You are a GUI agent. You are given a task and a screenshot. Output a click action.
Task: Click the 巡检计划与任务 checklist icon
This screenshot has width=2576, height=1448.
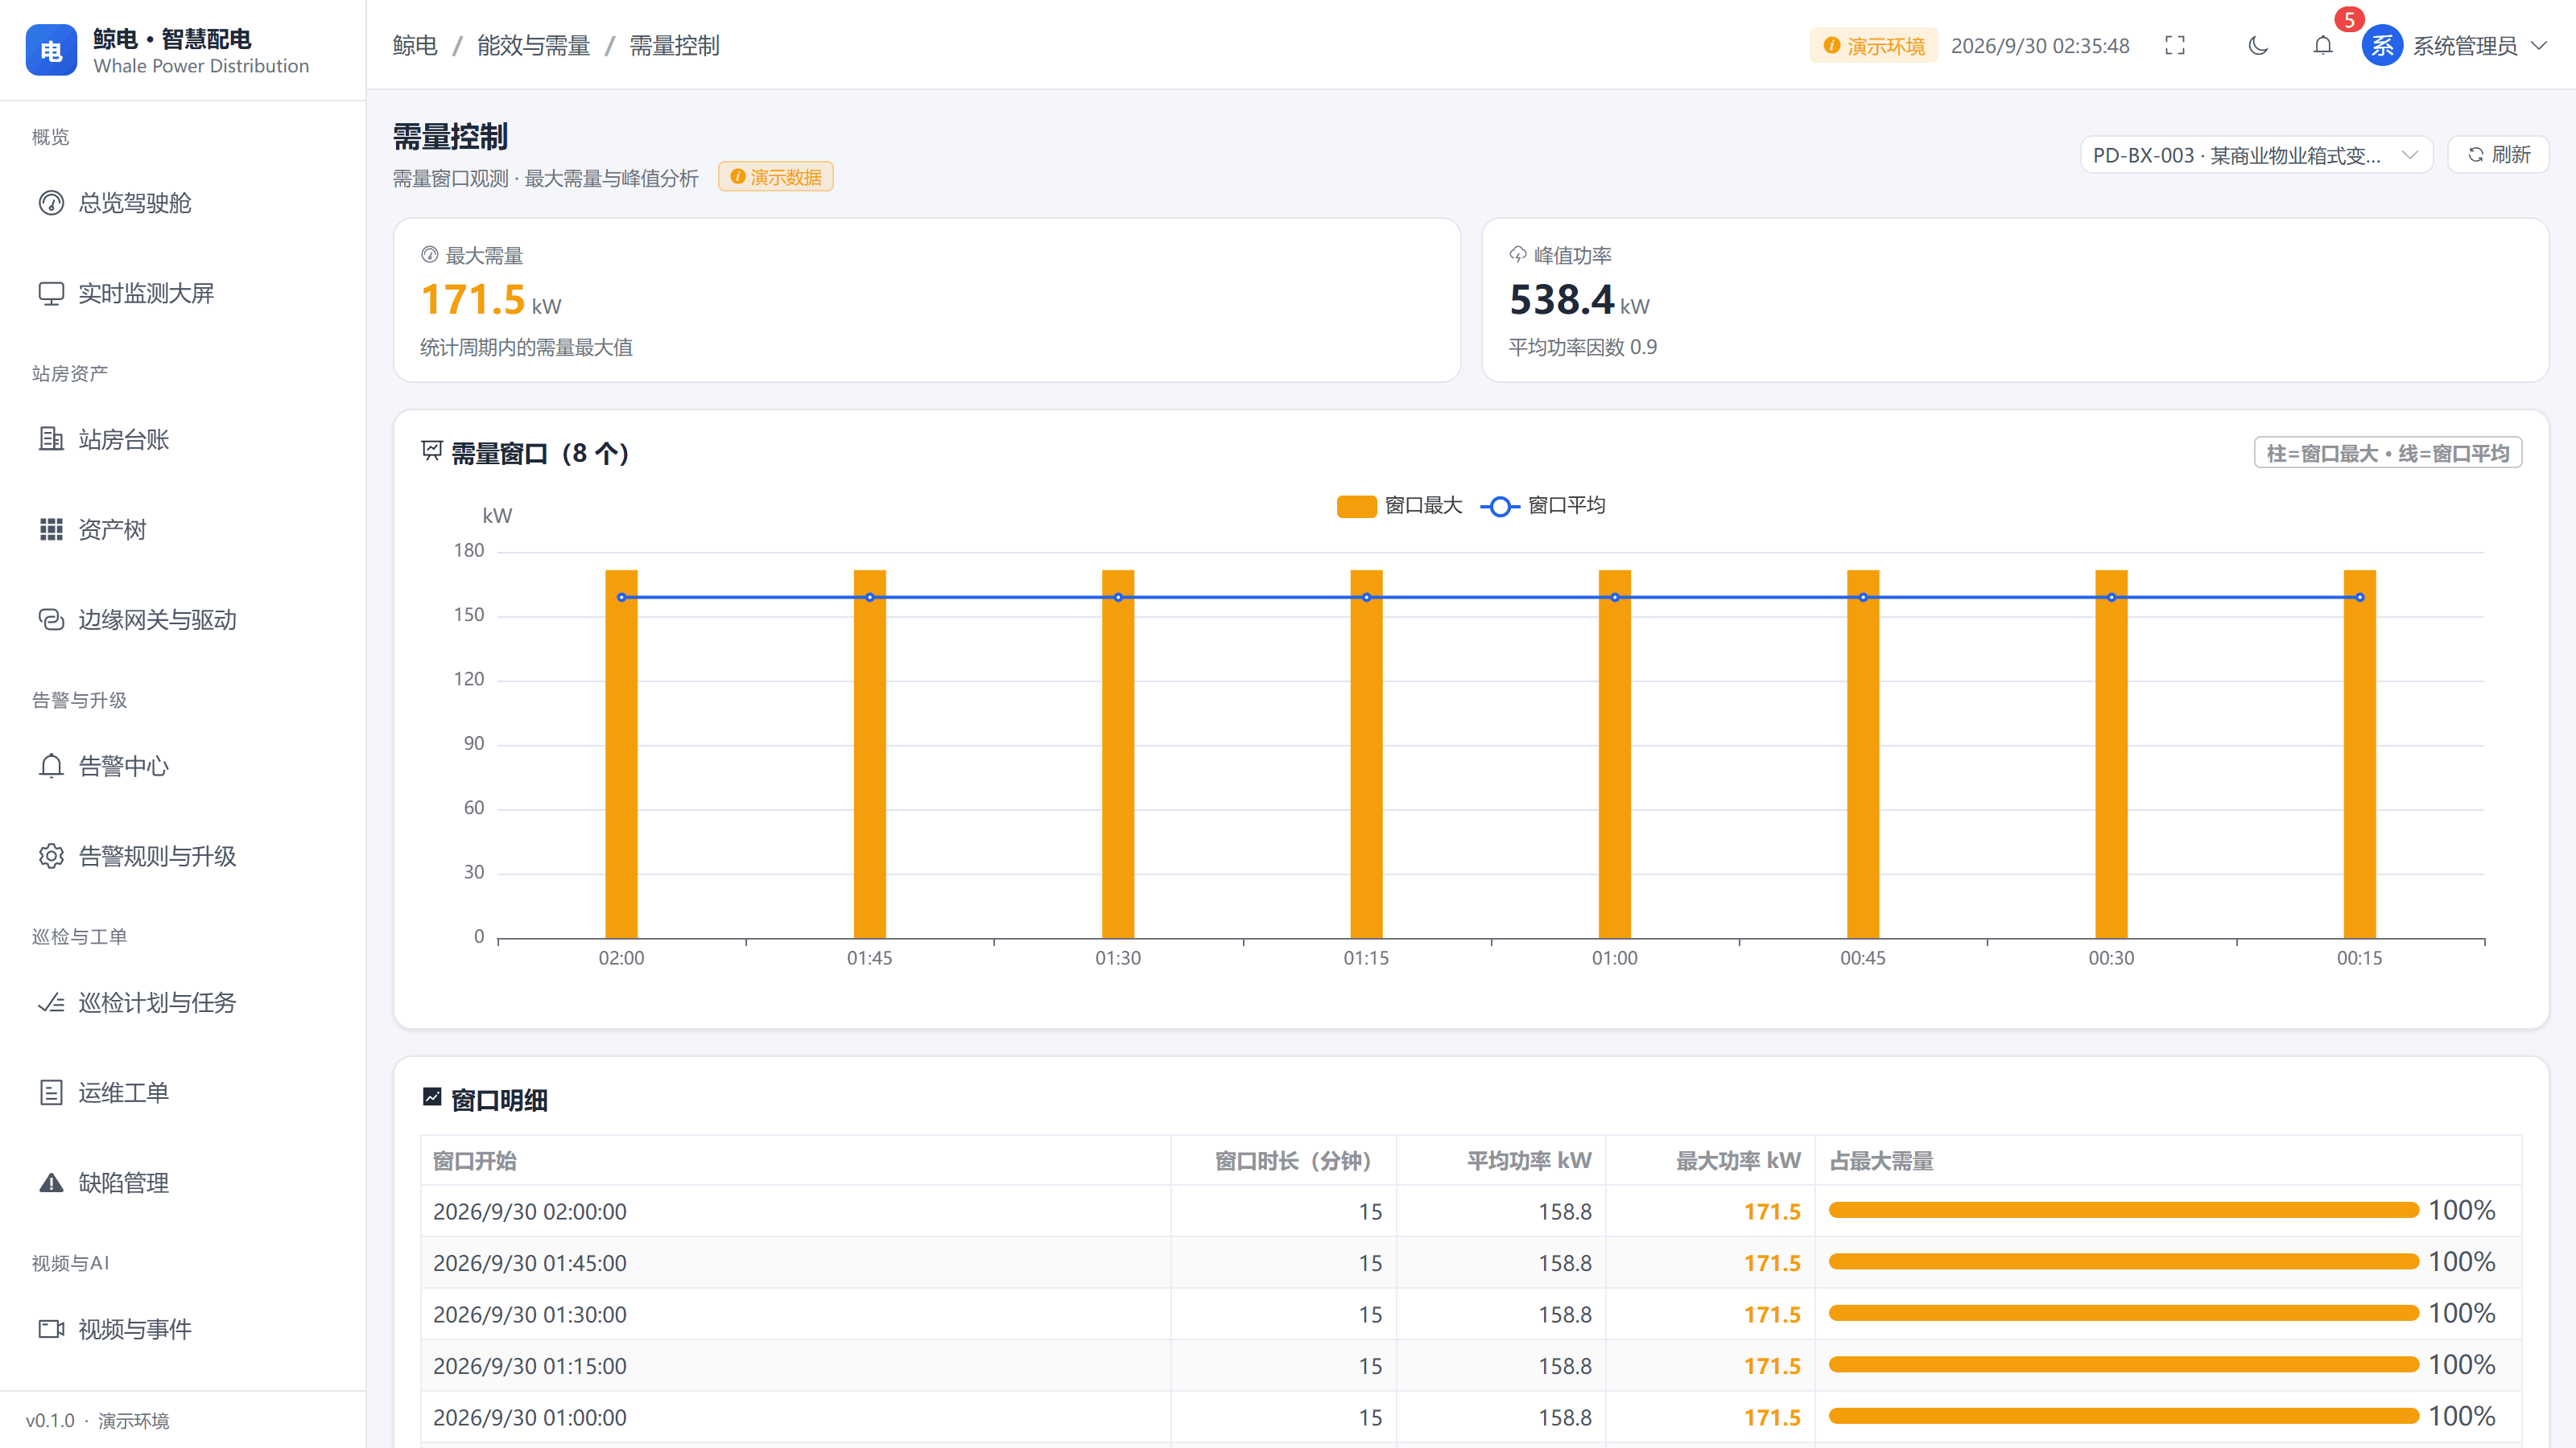pos(51,1002)
